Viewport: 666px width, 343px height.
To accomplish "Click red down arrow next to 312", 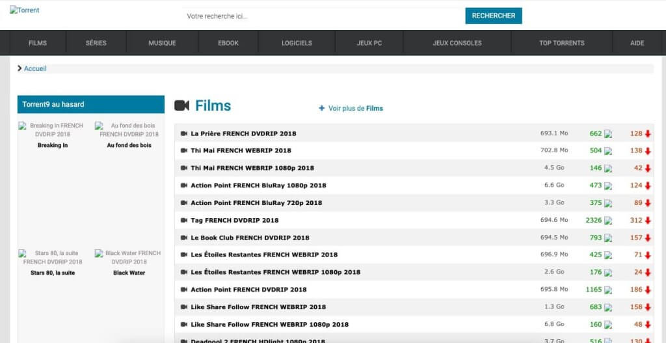I will click(x=648, y=221).
